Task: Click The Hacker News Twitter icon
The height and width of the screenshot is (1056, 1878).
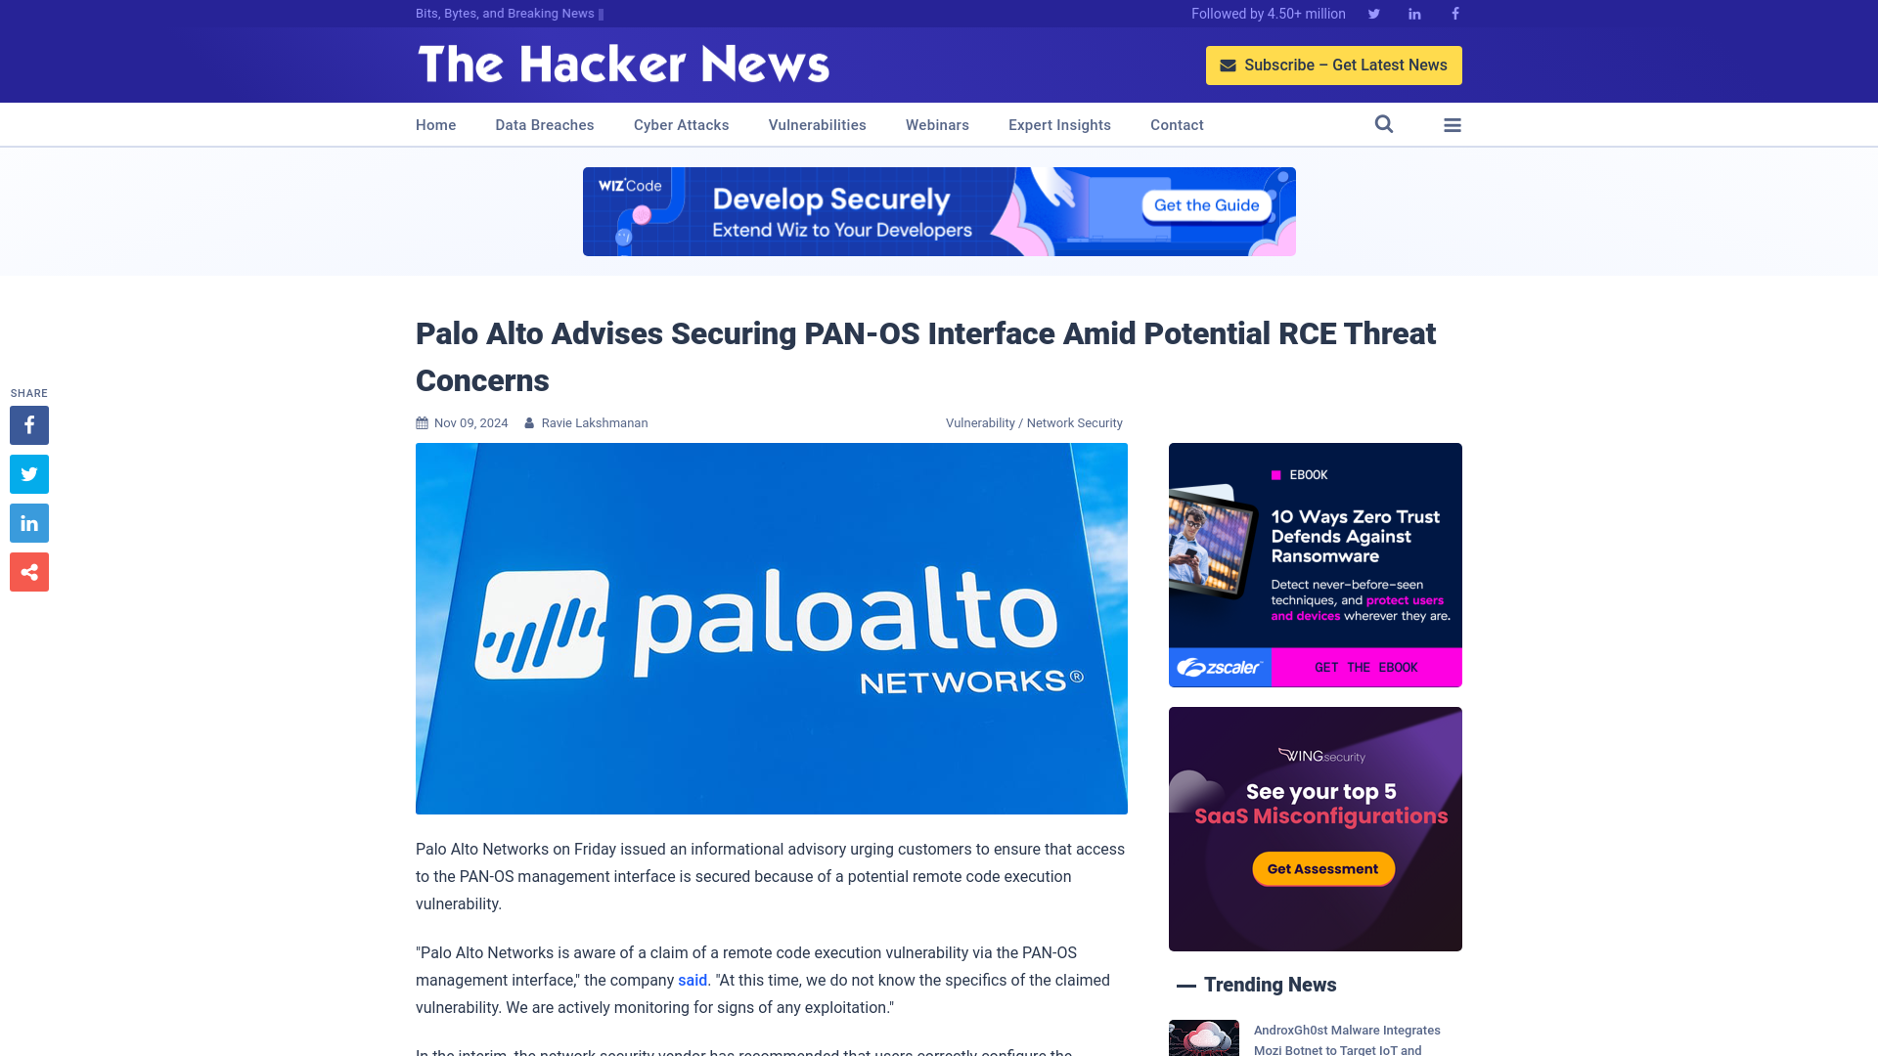Action: tap(1373, 13)
